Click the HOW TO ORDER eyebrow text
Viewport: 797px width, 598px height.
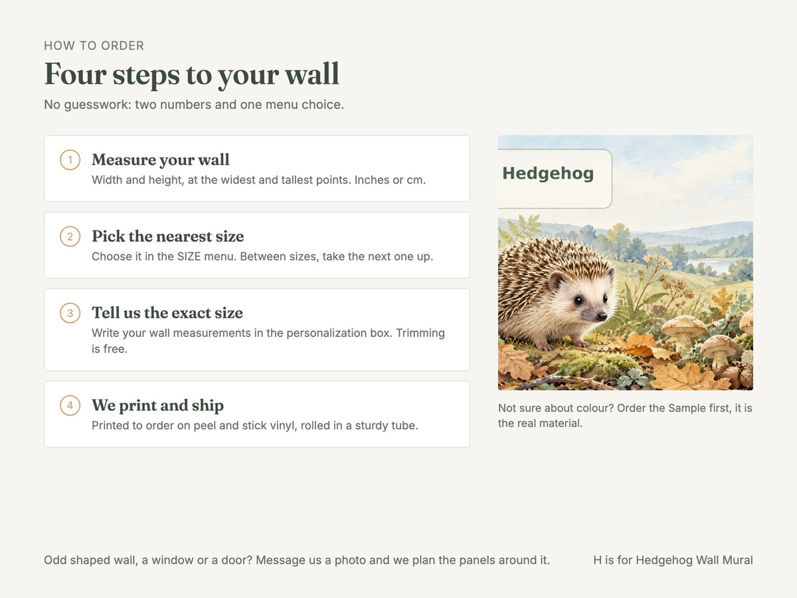pyautogui.click(x=94, y=46)
